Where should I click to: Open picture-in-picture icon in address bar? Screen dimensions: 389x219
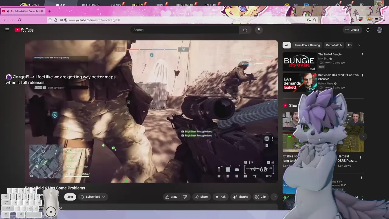click(309, 20)
